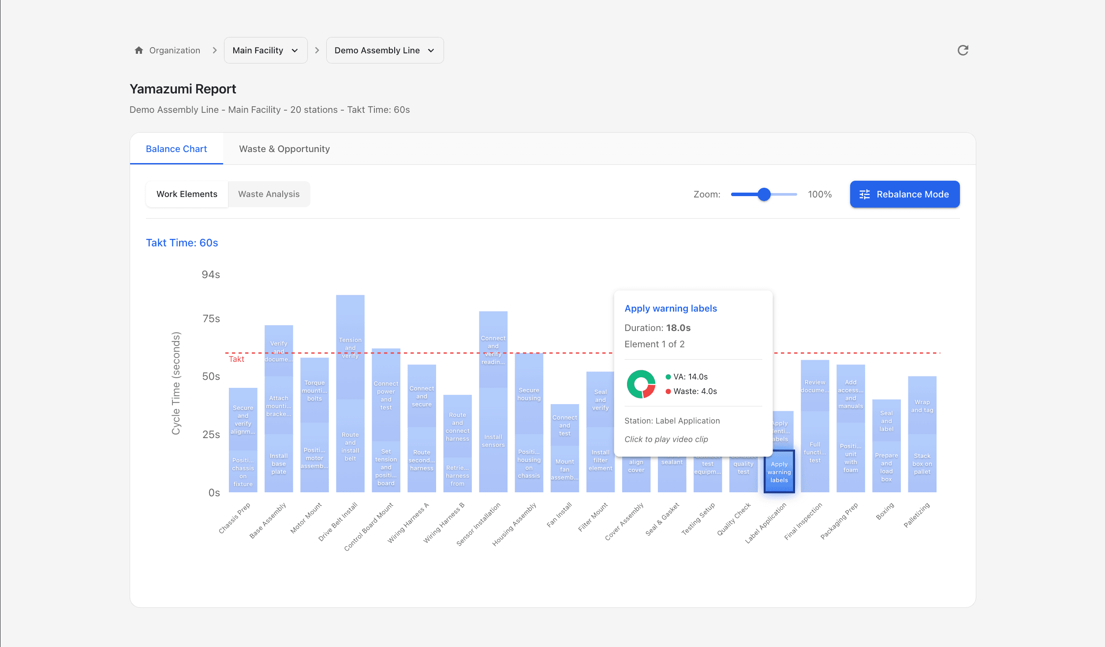Select the Balance Chart tab
The image size is (1105, 647).
[x=176, y=149]
